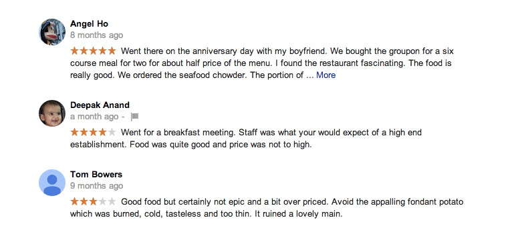Flag Deepak Anand's review as inappropriate
The height and width of the screenshot is (240, 508).
pos(135,117)
